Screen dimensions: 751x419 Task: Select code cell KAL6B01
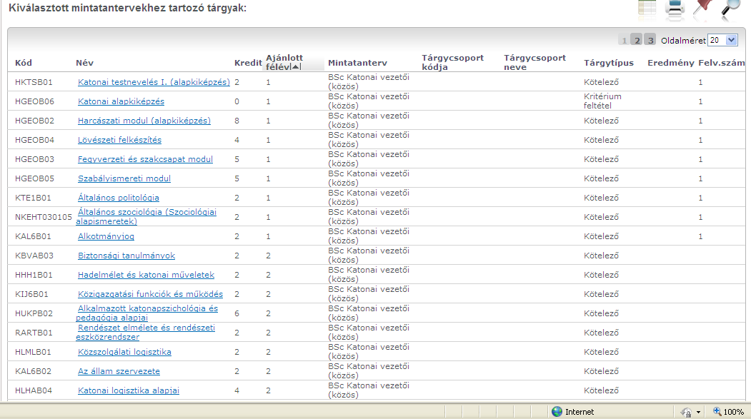tap(33, 236)
